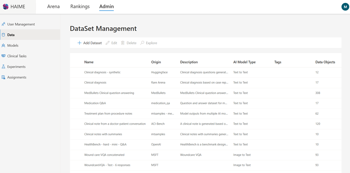Select the MedBullets Clinical question answering row
Viewport: 350px width, 173px height.
(109, 93)
